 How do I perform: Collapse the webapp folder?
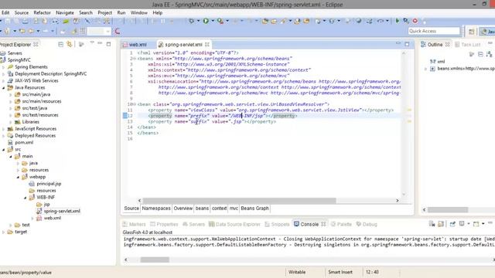point(18,177)
